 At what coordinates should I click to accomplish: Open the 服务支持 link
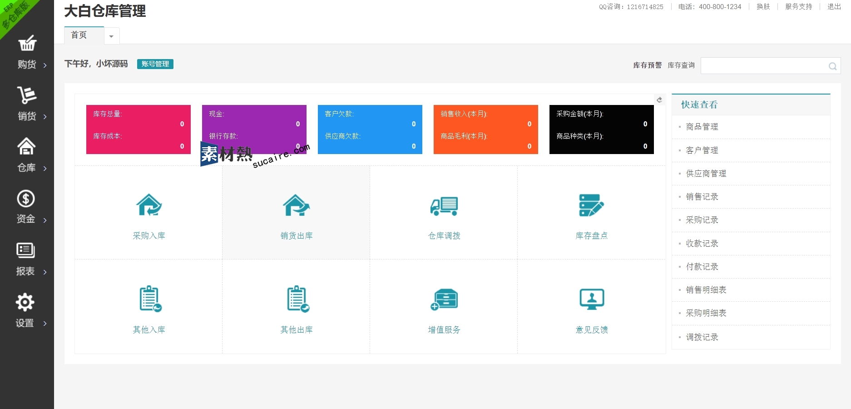tap(798, 7)
